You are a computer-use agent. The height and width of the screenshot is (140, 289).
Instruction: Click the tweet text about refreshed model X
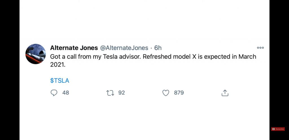[x=153, y=60]
